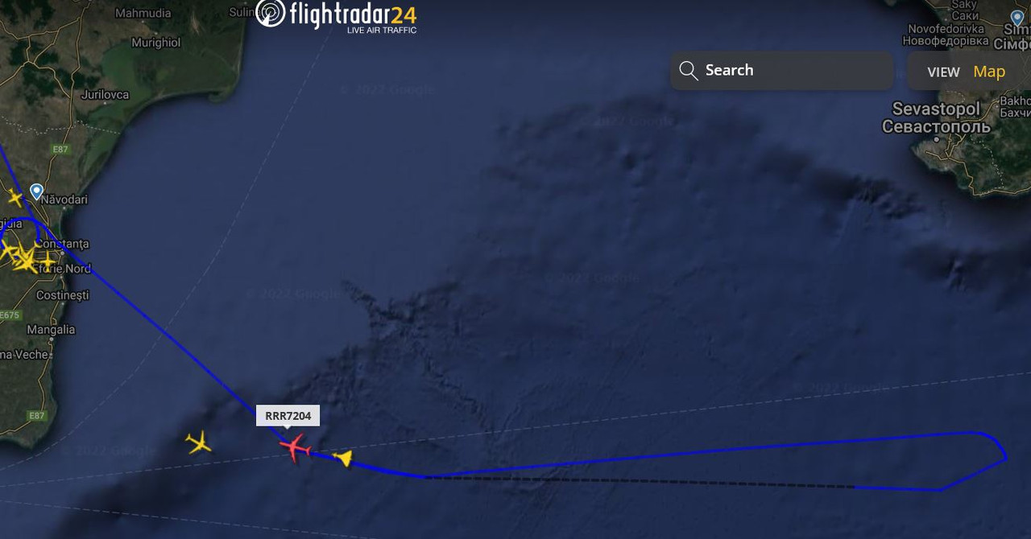
Task: Click the yellow plane near red aircraft
Action: (x=344, y=459)
